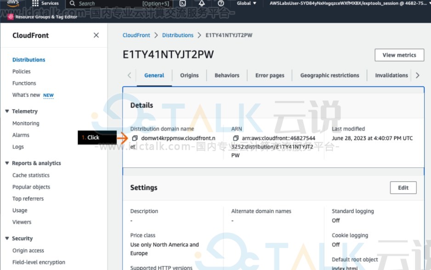Close the CloudFront navigation panel
This screenshot has height=270, width=431.
(x=96, y=35)
